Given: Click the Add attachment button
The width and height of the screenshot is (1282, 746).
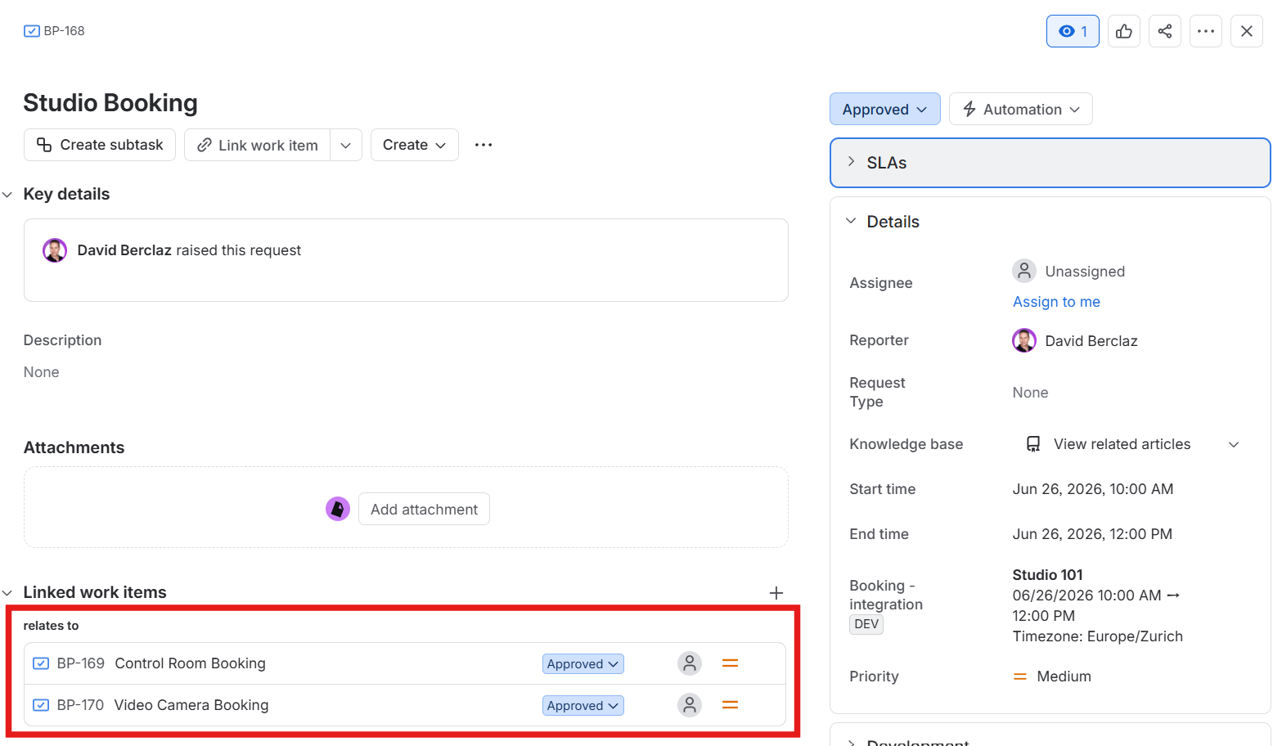Looking at the screenshot, I should [424, 509].
